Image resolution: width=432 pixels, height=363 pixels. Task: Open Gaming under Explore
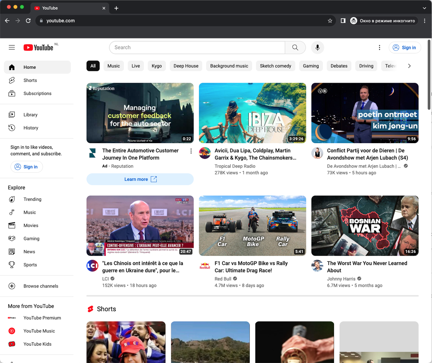pos(37,239)
